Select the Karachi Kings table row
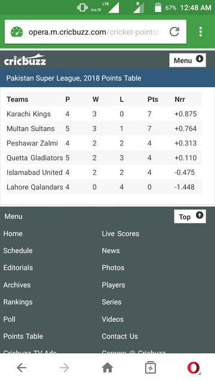 click(104, 114)
